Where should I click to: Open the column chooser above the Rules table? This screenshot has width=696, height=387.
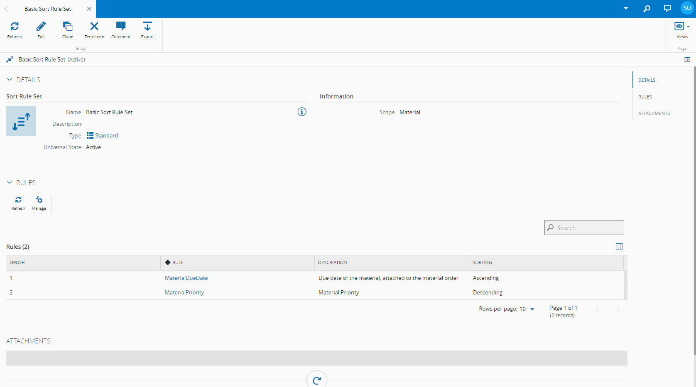click(x=619, y=246)
